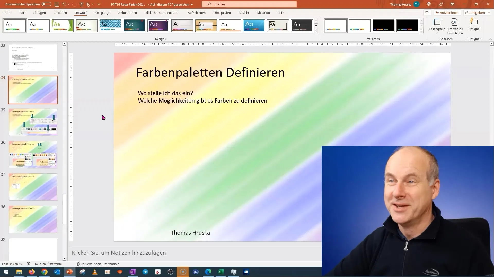The height and width of the screenshot is (277, 494).
Task: Select slide 33 thumbnail
Action: click(x=33, y=58)
